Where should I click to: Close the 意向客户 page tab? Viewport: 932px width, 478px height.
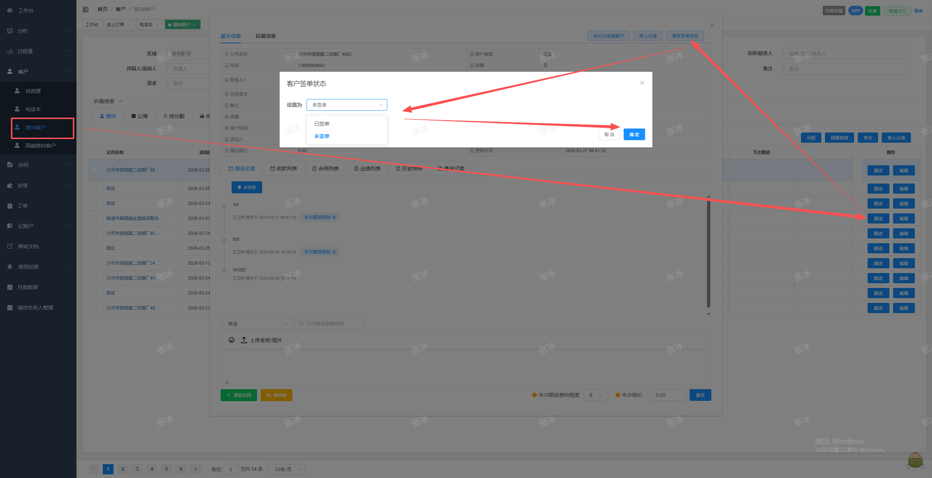[194, 25]
